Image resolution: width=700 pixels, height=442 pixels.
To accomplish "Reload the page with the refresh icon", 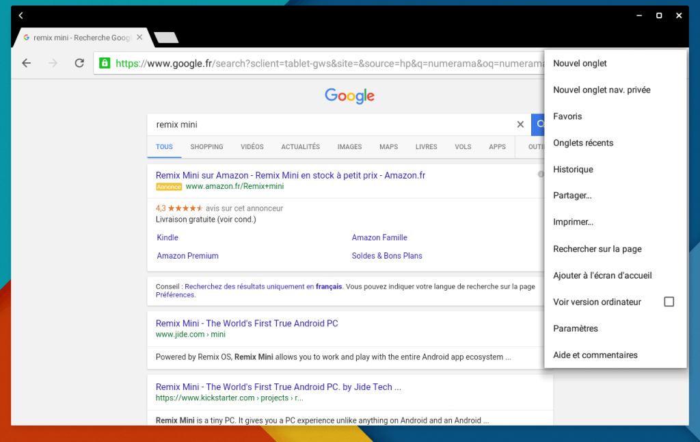I will pyautogui.click(x=79, y=63).
